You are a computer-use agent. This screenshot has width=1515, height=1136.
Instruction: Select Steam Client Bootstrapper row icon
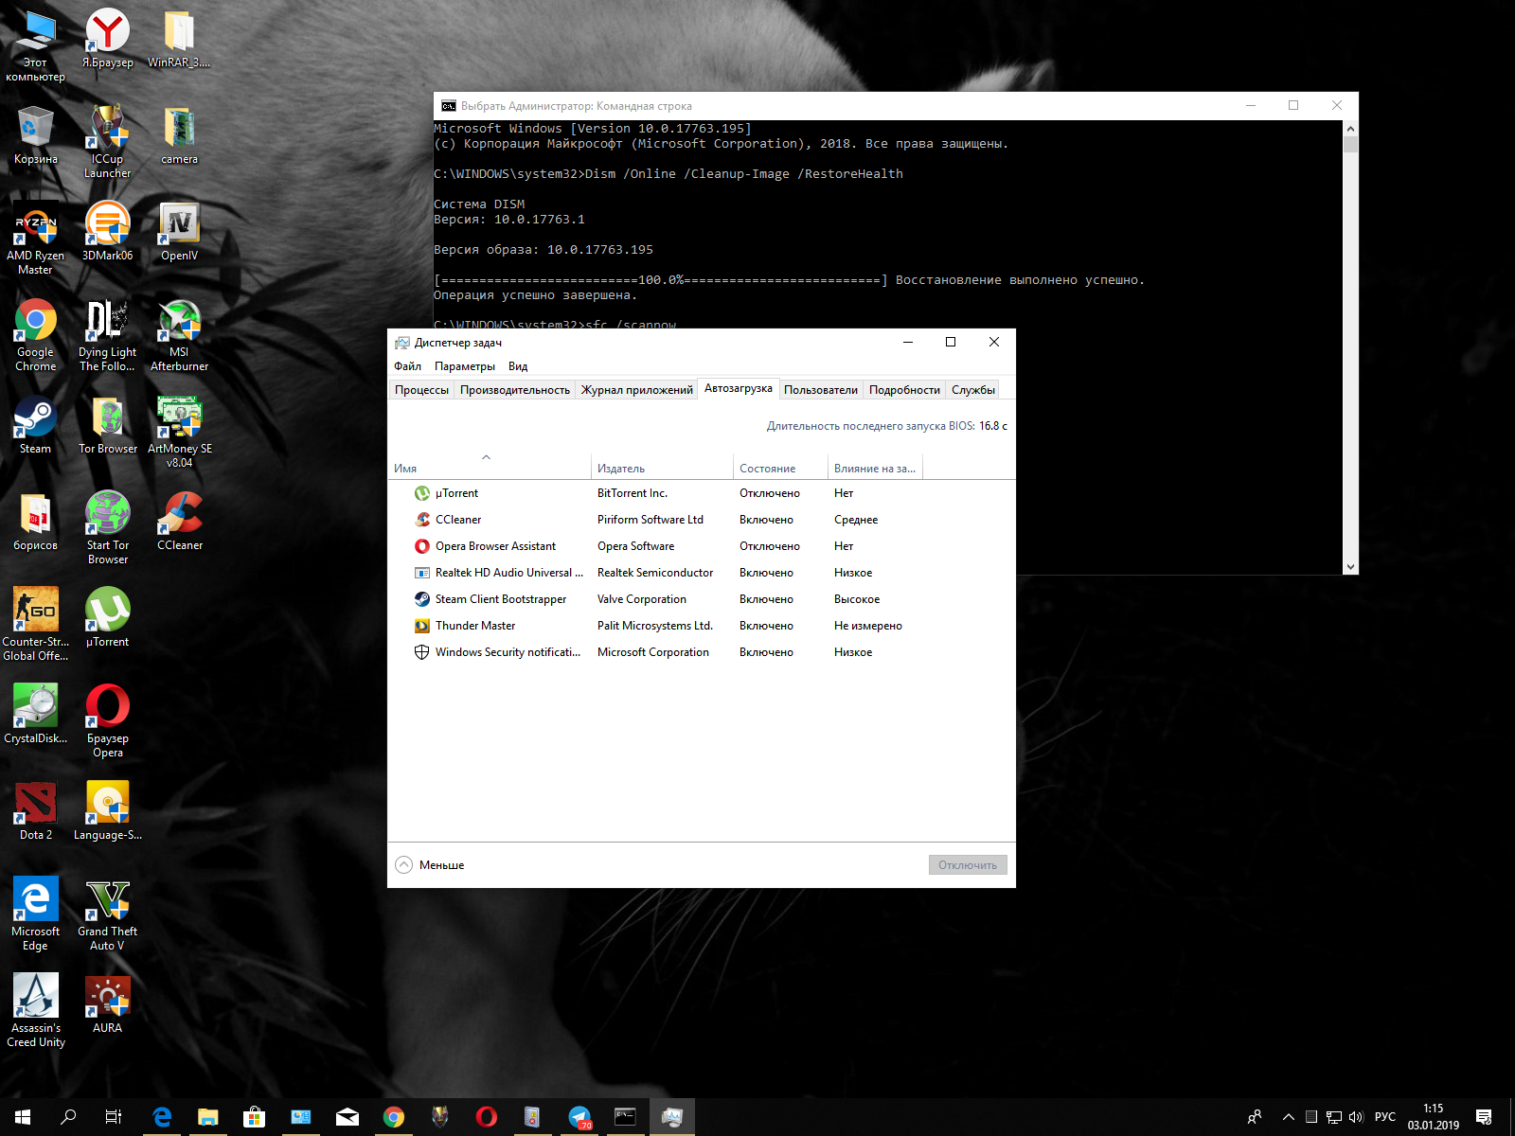pos(422,599)
